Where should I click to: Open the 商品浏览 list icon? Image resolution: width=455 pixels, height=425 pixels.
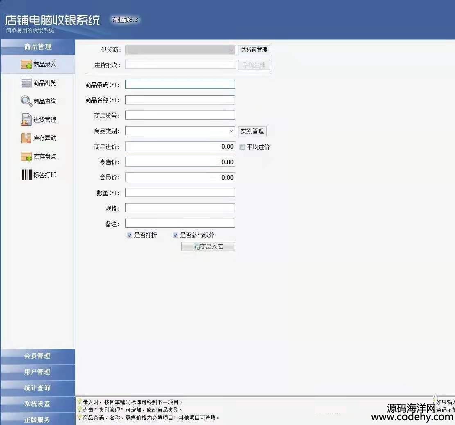pos(26,83)
